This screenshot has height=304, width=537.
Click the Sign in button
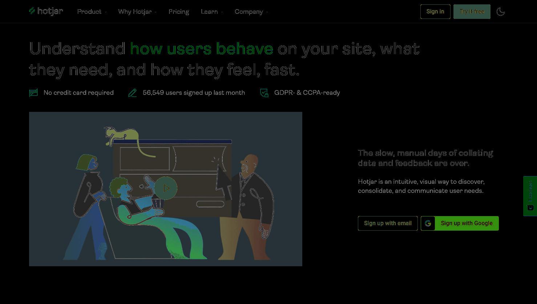(x=435, y=12)
